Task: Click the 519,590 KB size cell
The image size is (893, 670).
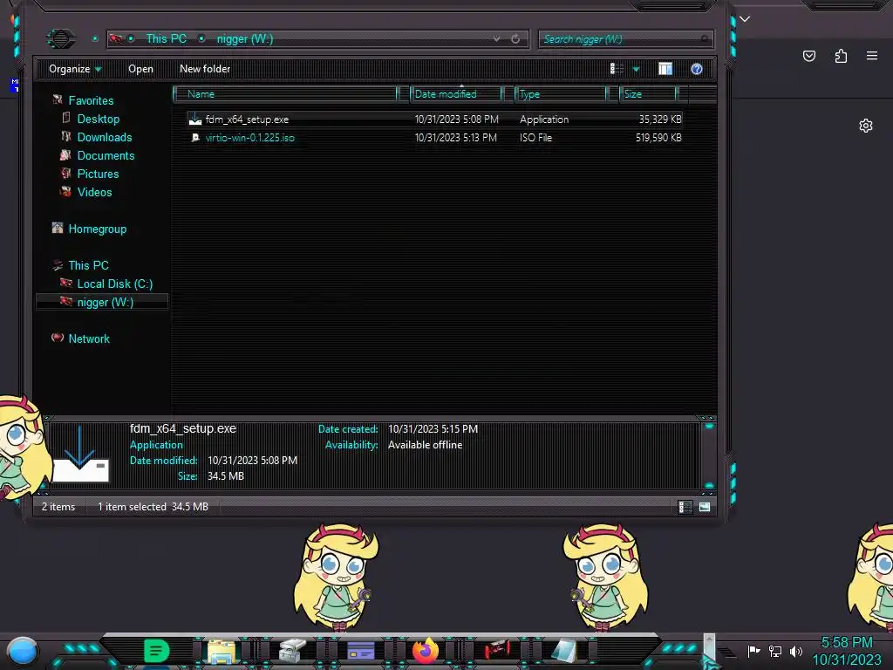Action: pyautogui.click(x=658, y=137)
